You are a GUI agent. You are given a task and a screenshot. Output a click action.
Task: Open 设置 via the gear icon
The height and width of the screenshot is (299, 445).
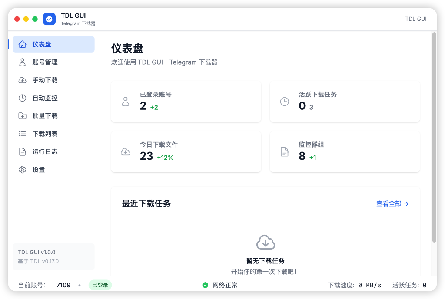[22, 169]
